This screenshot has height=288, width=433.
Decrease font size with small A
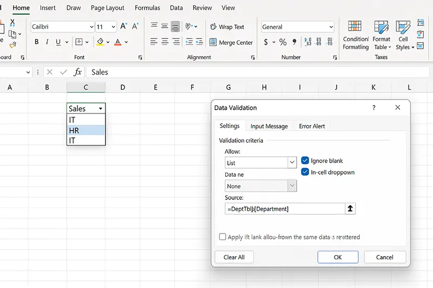point(135,26)
